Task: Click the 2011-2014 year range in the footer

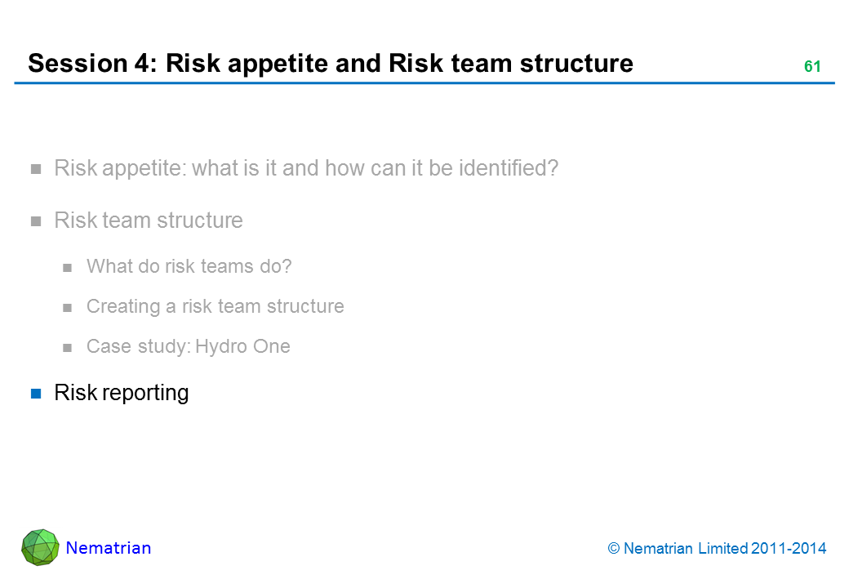Action: (x=789, y=549)
